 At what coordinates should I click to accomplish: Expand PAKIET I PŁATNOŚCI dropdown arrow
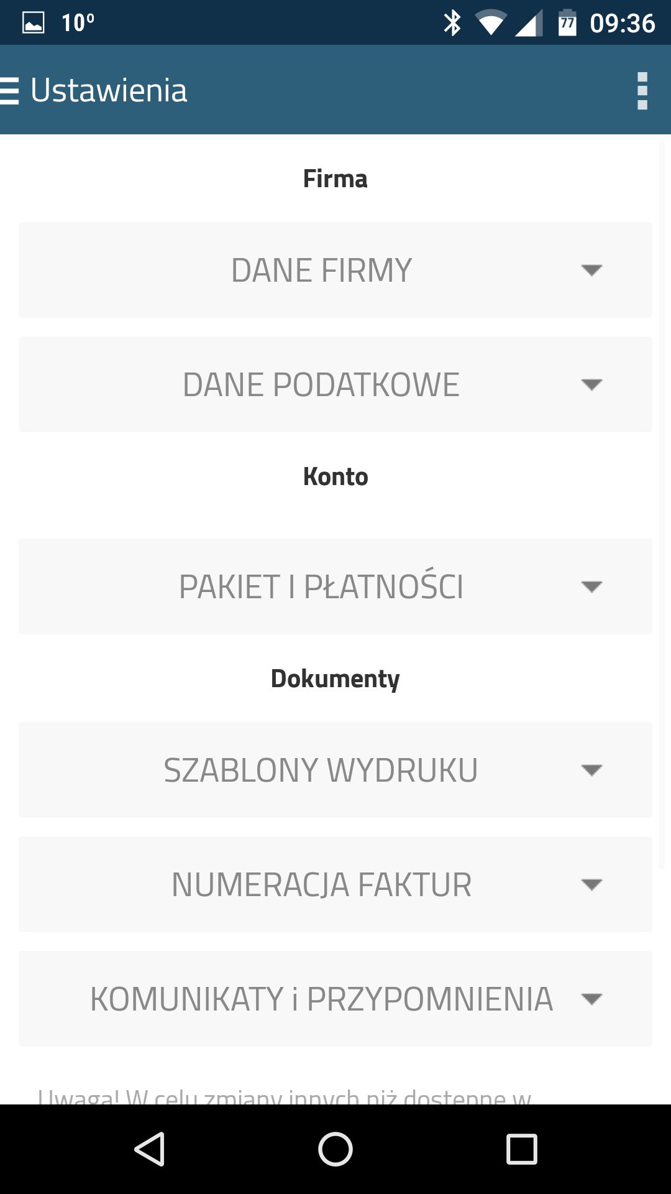[591, 586]
